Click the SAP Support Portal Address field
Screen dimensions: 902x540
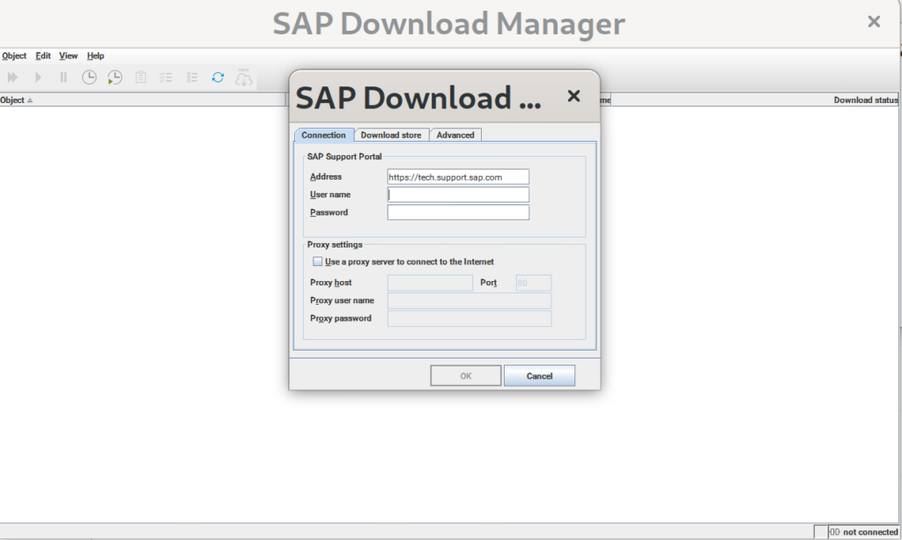point(458,177)
